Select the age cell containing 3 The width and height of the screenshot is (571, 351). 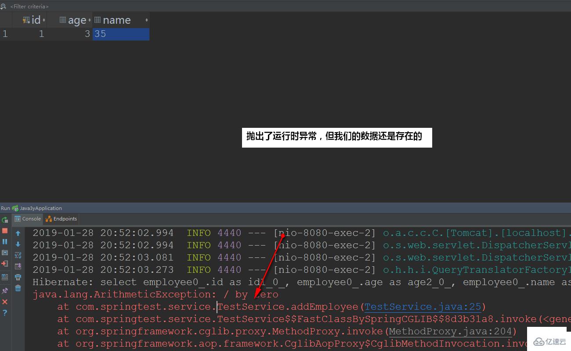70,34
